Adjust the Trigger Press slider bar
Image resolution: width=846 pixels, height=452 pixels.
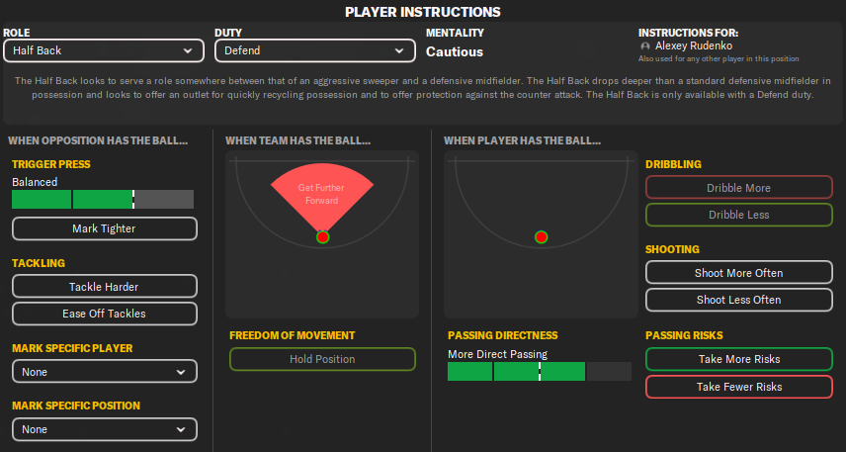(103, 199)
